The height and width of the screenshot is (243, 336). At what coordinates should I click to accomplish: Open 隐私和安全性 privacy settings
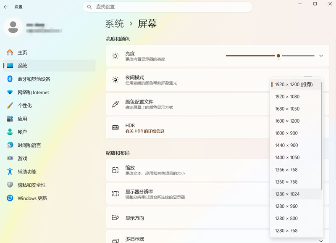pos(31,185)
